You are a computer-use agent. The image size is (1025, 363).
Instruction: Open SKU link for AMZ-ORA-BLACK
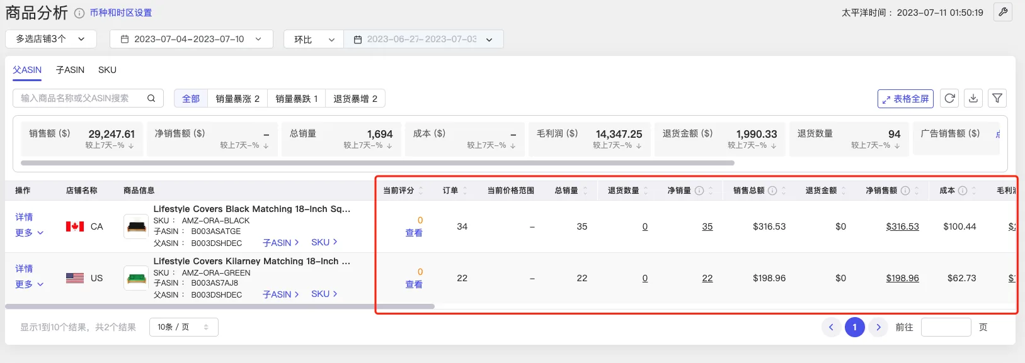324,242
